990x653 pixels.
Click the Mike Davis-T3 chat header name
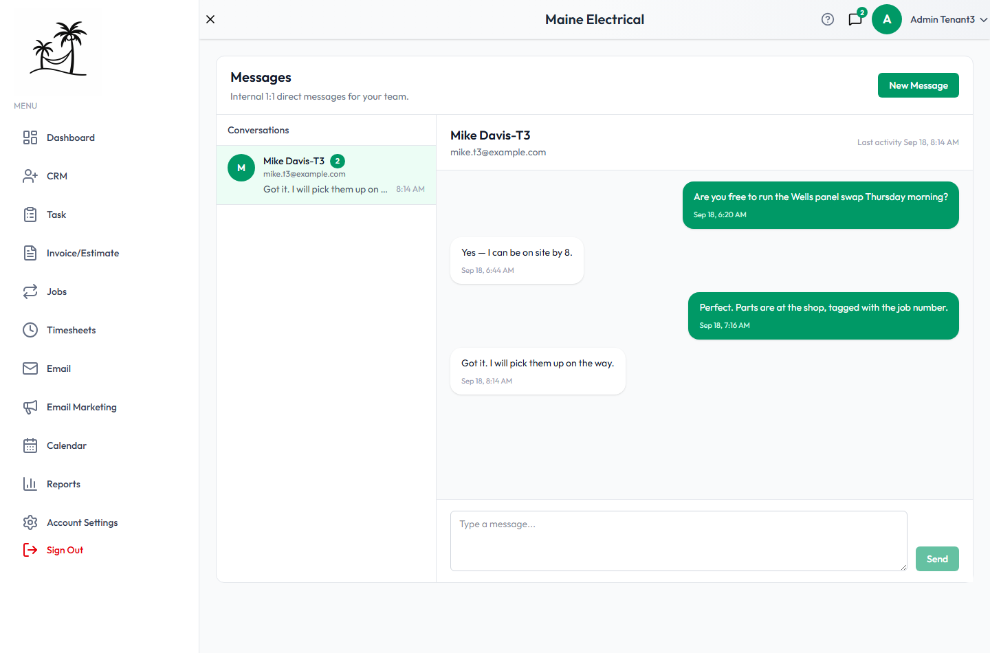[490, 135]
